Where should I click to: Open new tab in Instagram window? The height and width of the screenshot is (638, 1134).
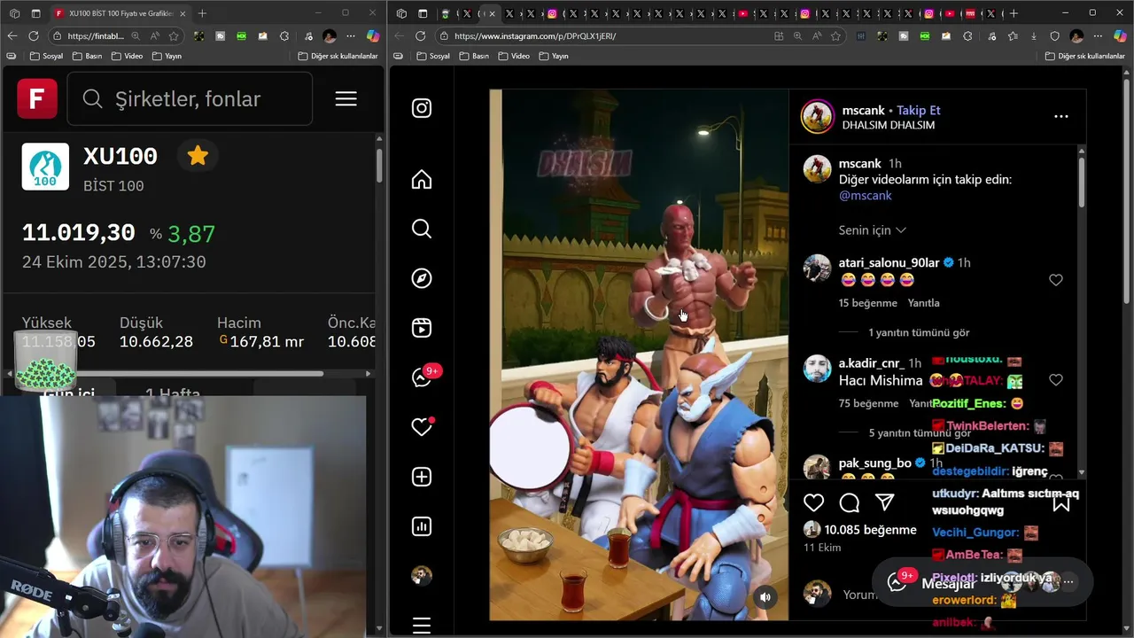pyautogui.click(x=1014, y=13)
